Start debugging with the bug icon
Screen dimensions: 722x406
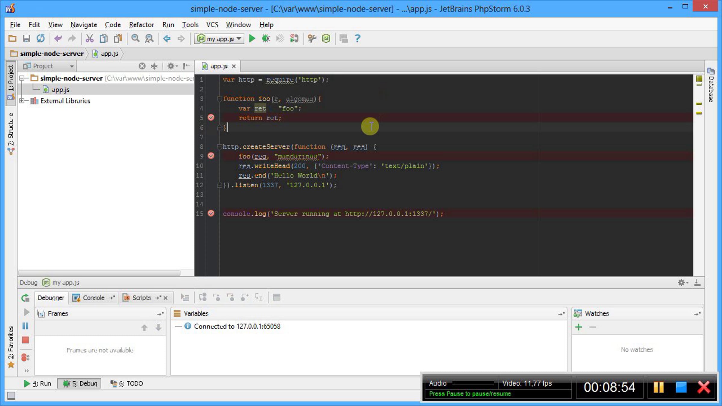[266, 38]
